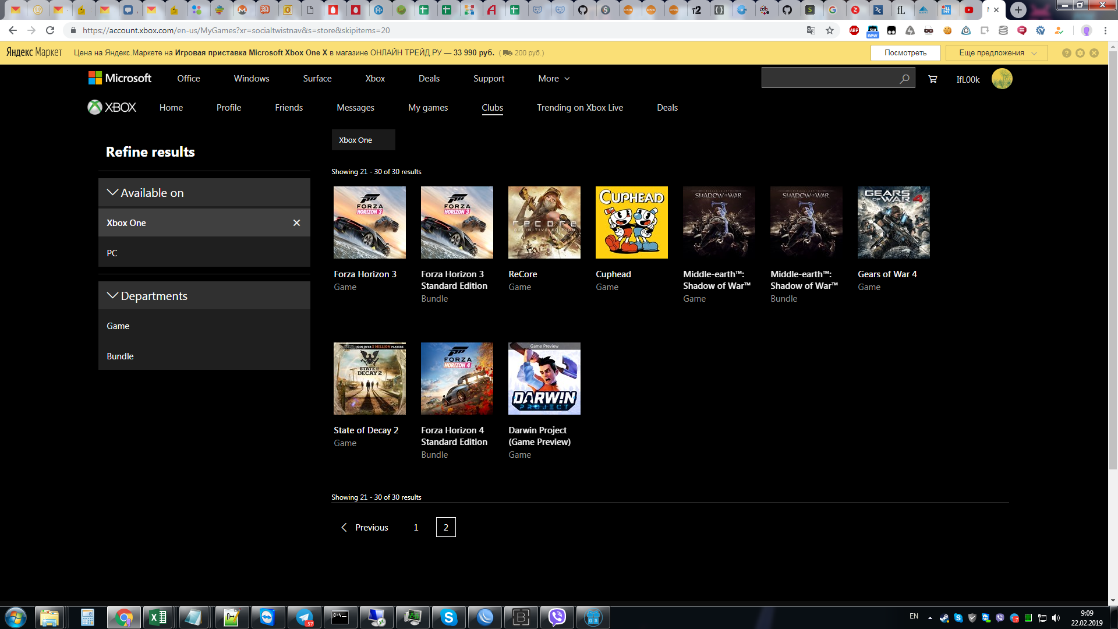
Task: Open Yandex Market bar help icon
Action: tap(1066, 53)
